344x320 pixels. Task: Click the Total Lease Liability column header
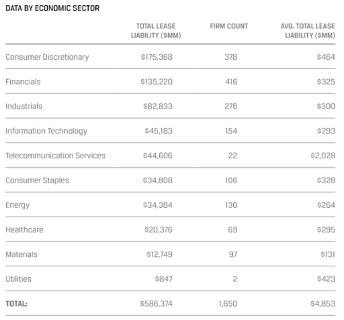pyautogui.click(x=156, y=31)
